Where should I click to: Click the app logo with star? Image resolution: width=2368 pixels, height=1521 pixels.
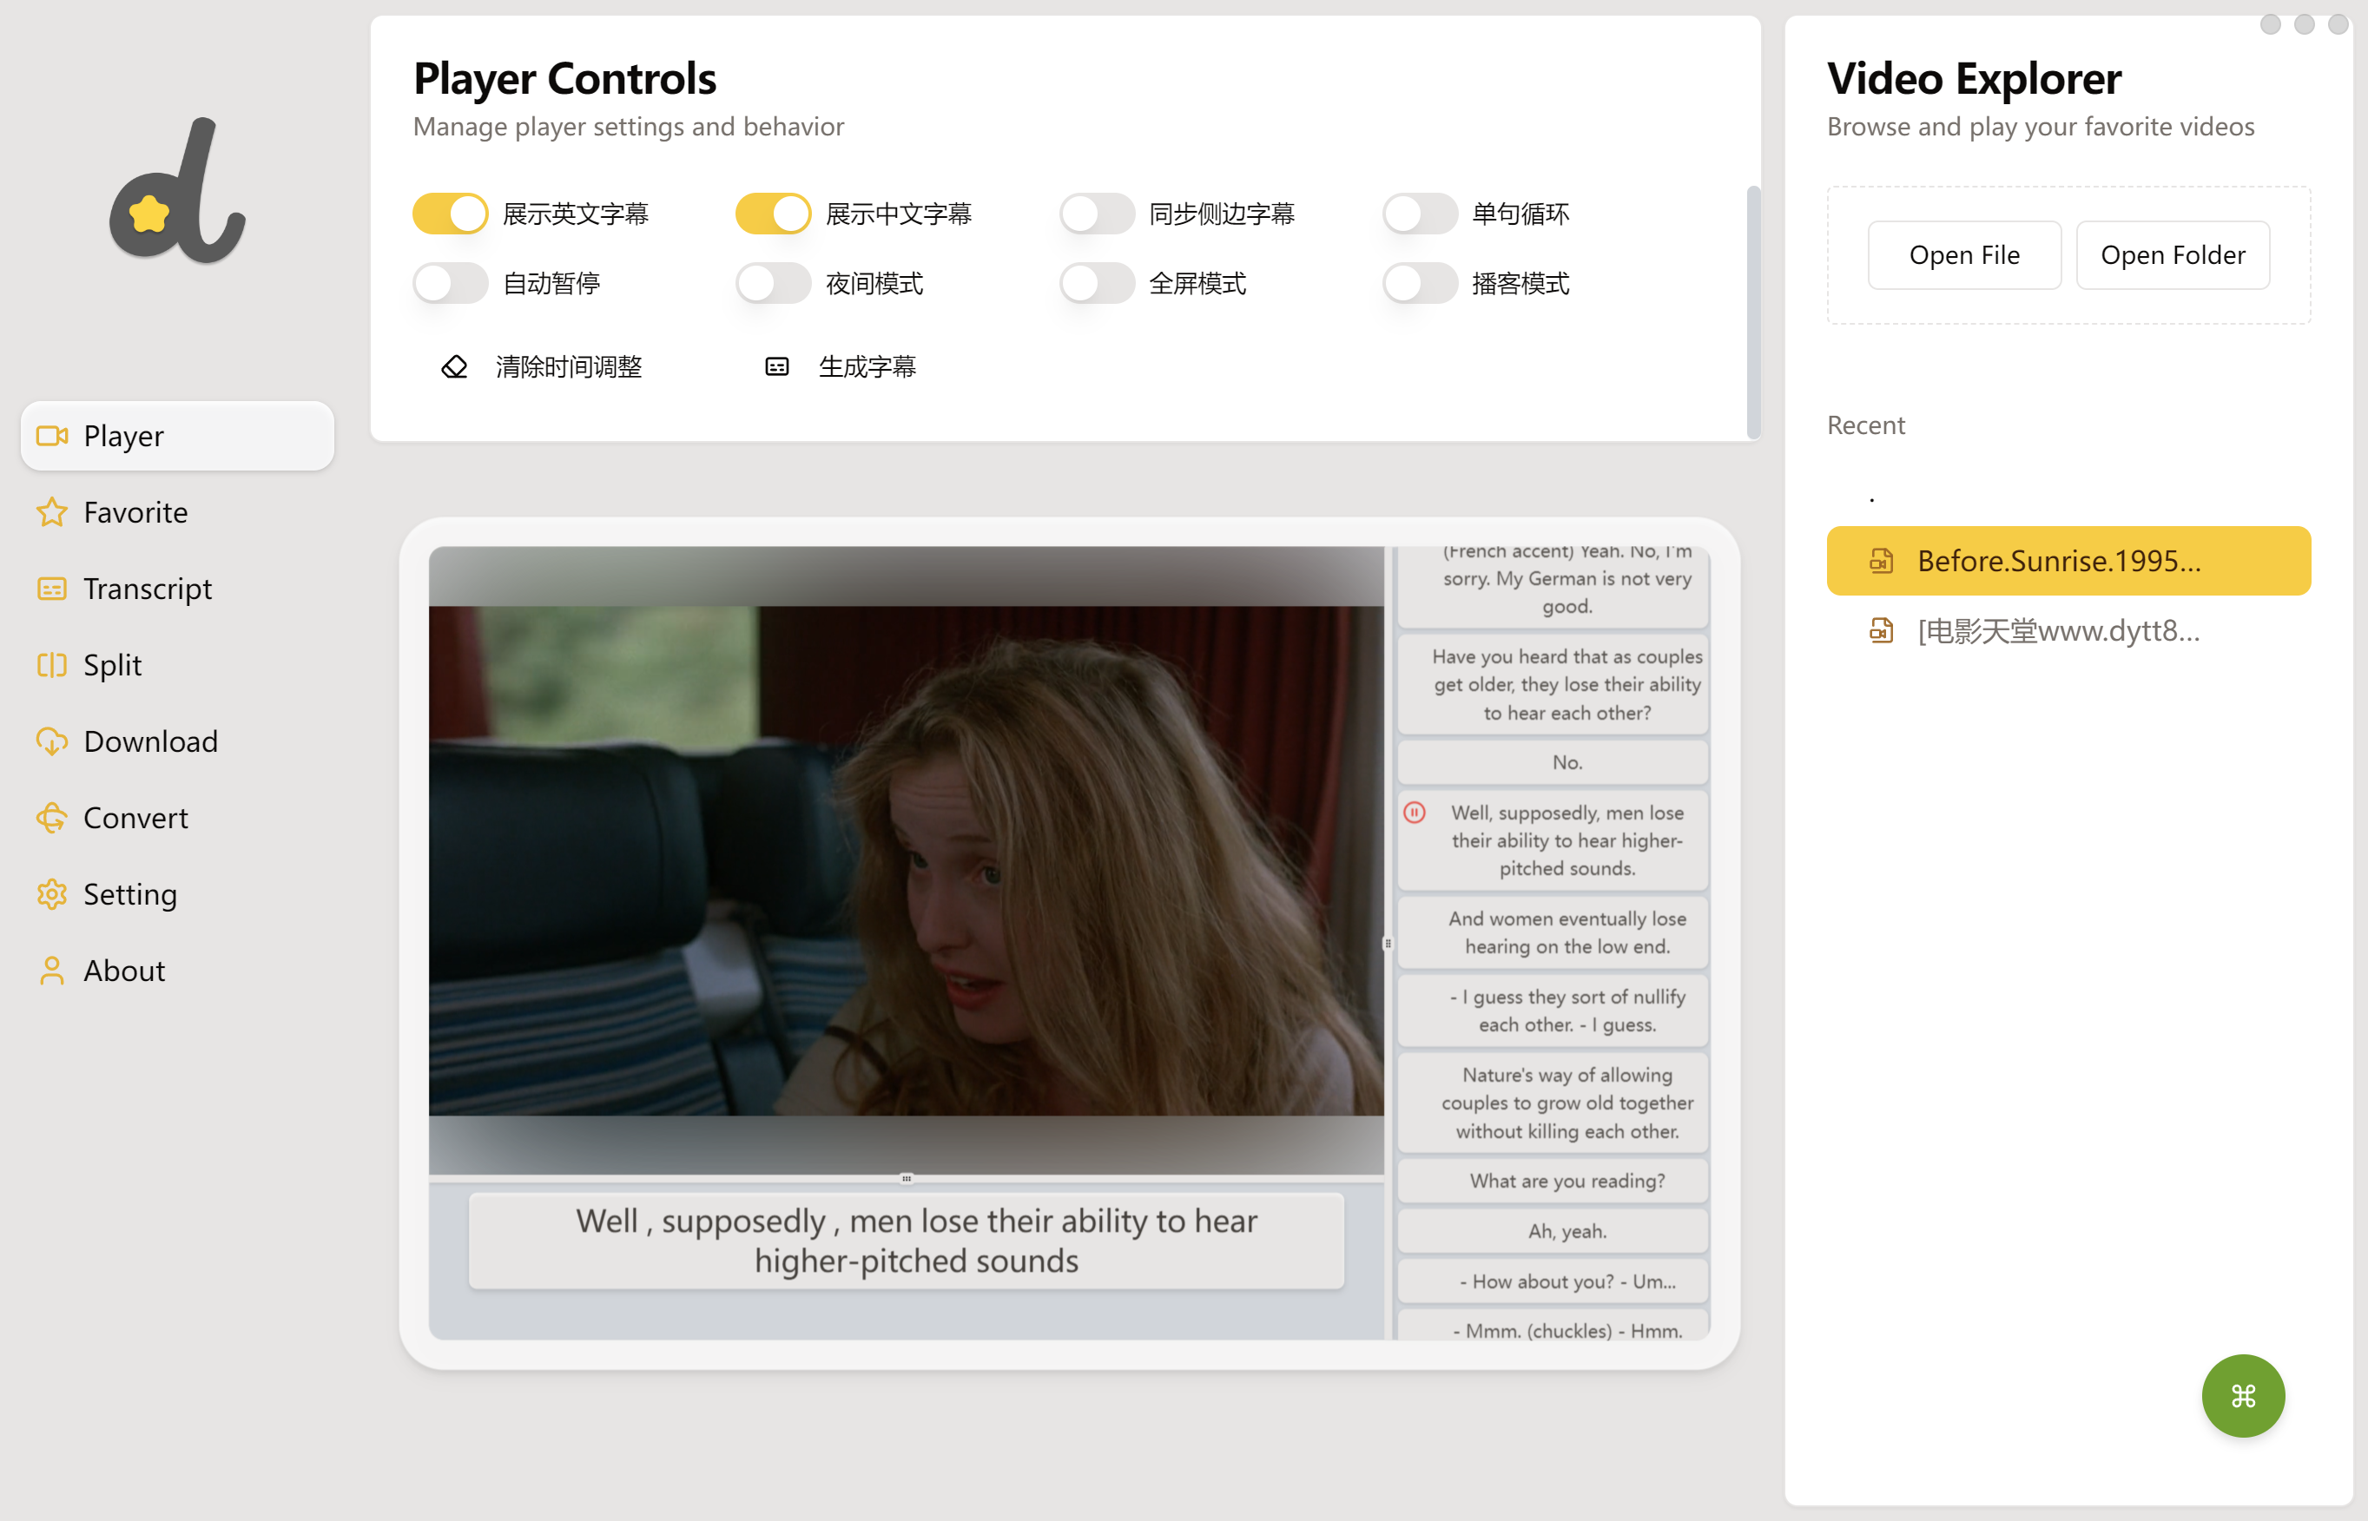(x=178, y=191)
